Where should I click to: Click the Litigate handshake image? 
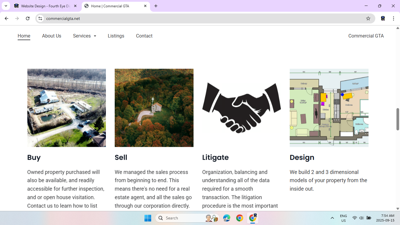click(x=241, y=108)
